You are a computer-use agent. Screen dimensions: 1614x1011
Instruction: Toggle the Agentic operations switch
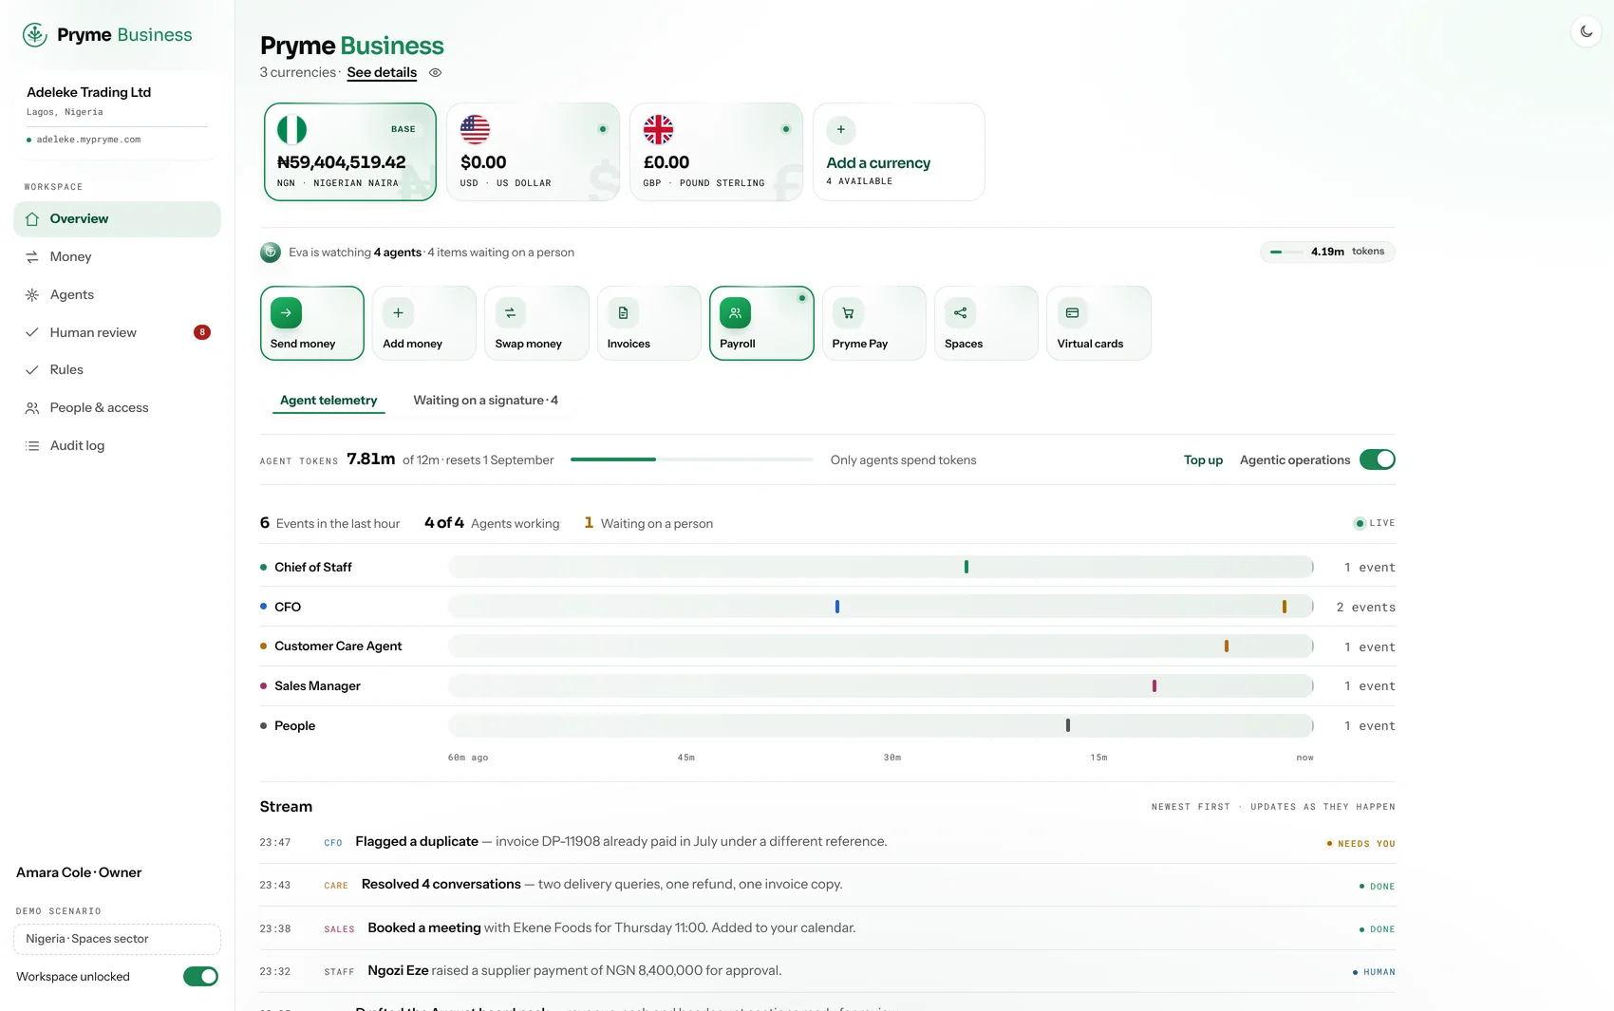point(1377,459)
